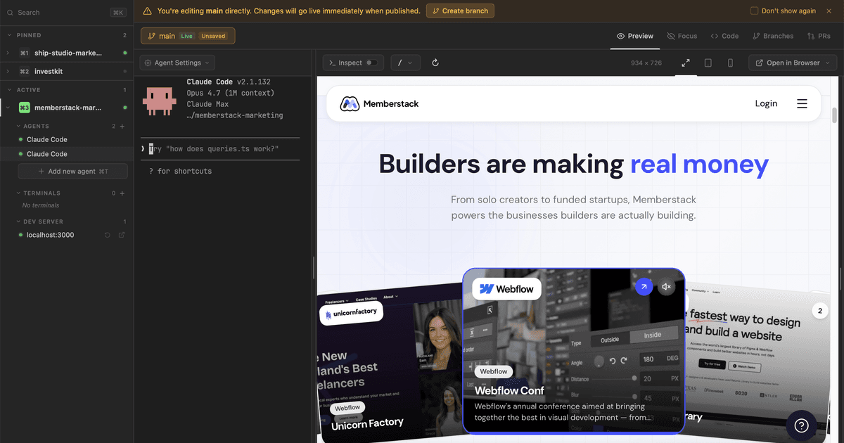Click the ⌘2 badge beside investkit
The image size is (844, 443).
pyautogui.click(x=24, y=71)
